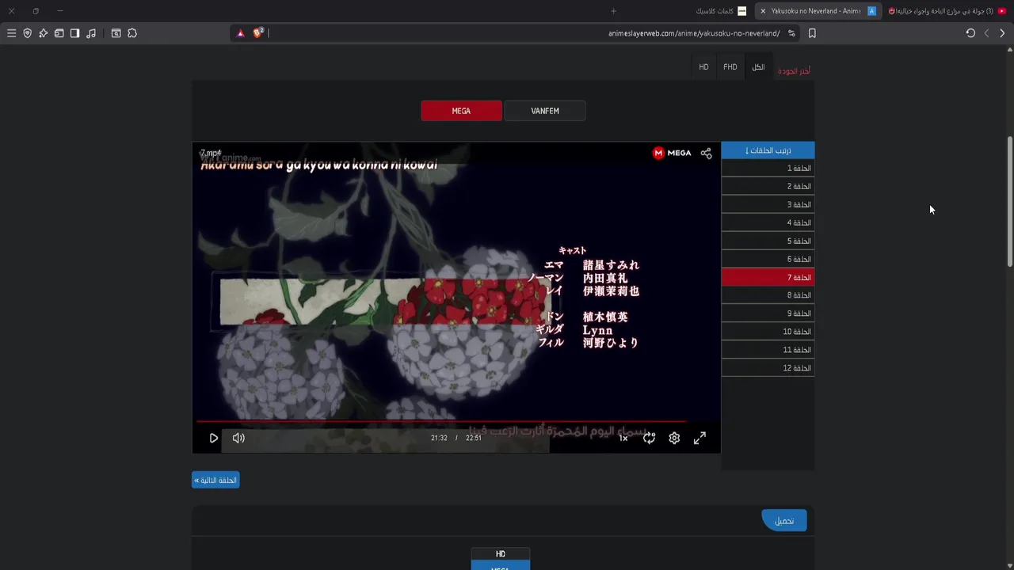
Task: Change the 1x playback speed control
Action: pyautogui.click(x=623, y=438)
